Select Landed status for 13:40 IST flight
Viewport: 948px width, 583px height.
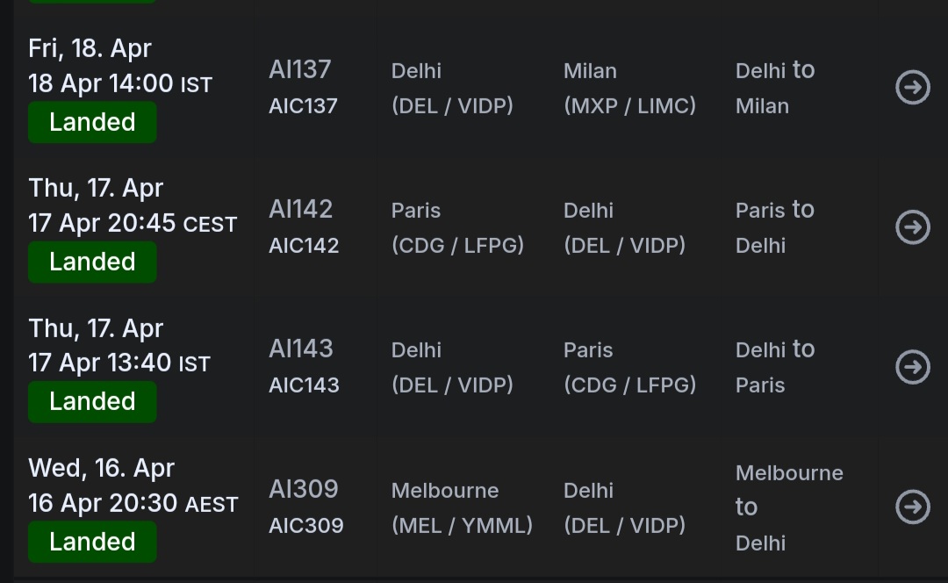pos(92,401)
